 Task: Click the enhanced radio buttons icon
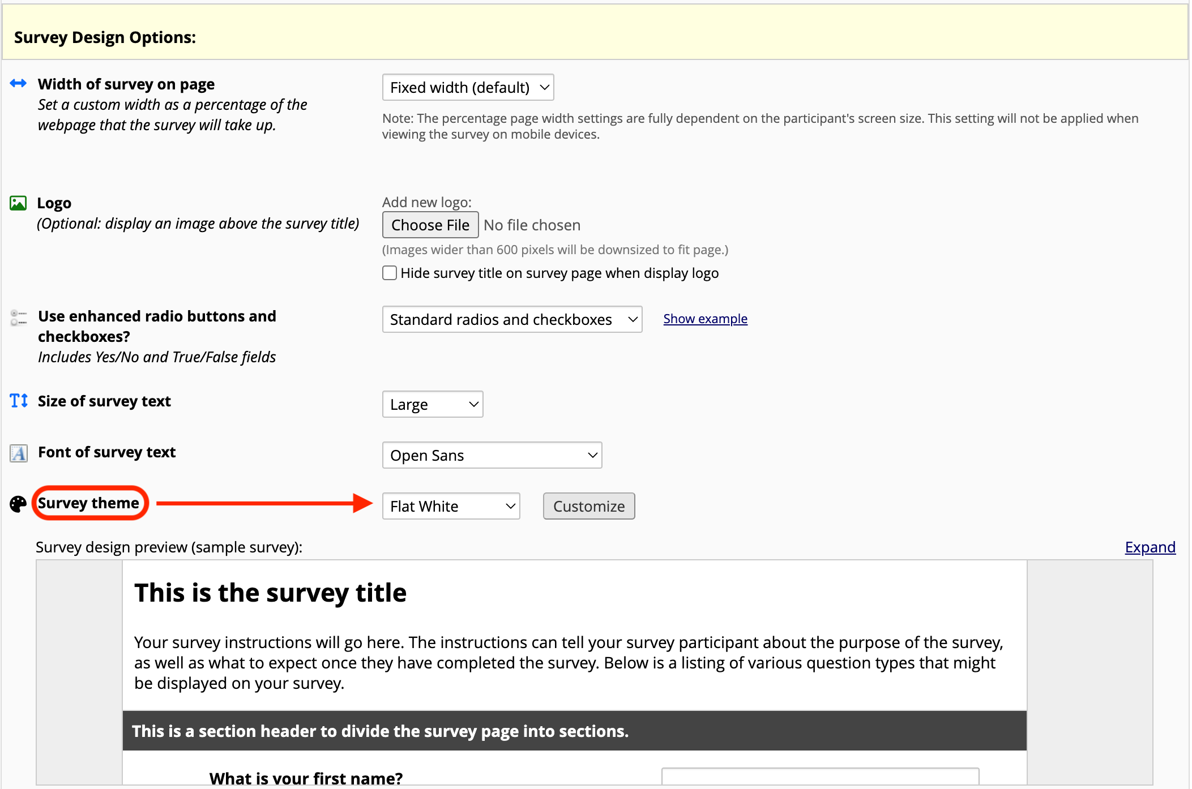pos(18,318)
